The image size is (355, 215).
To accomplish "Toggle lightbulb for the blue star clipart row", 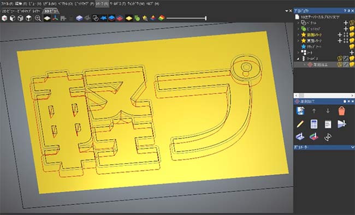I will pyautogui.click(x=352, y=46).
